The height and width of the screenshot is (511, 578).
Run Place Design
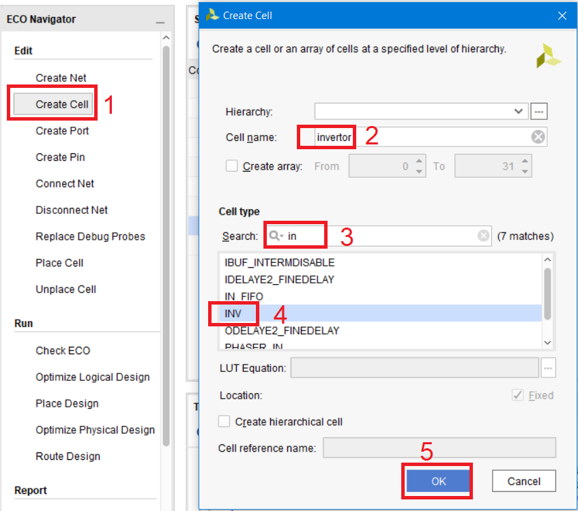[x=67, y=403]
